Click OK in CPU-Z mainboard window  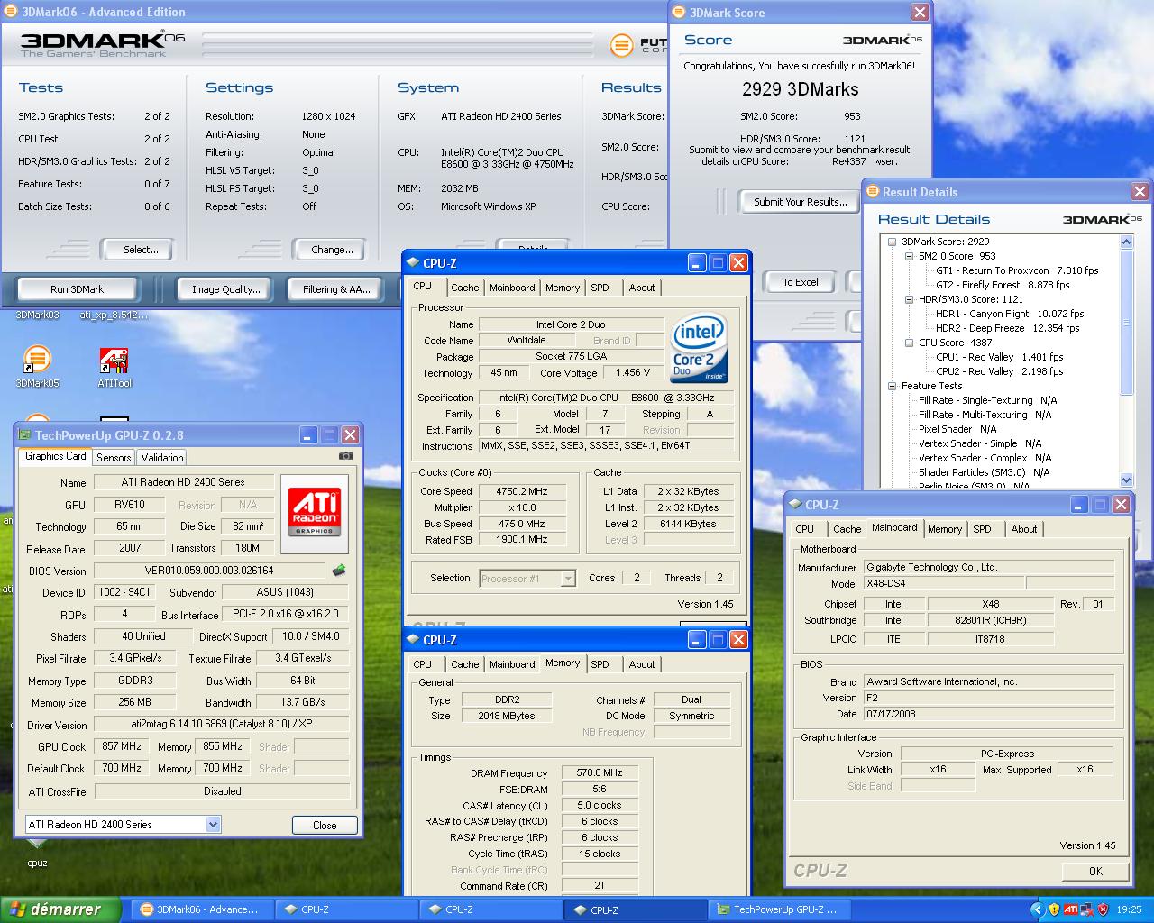1095,871
